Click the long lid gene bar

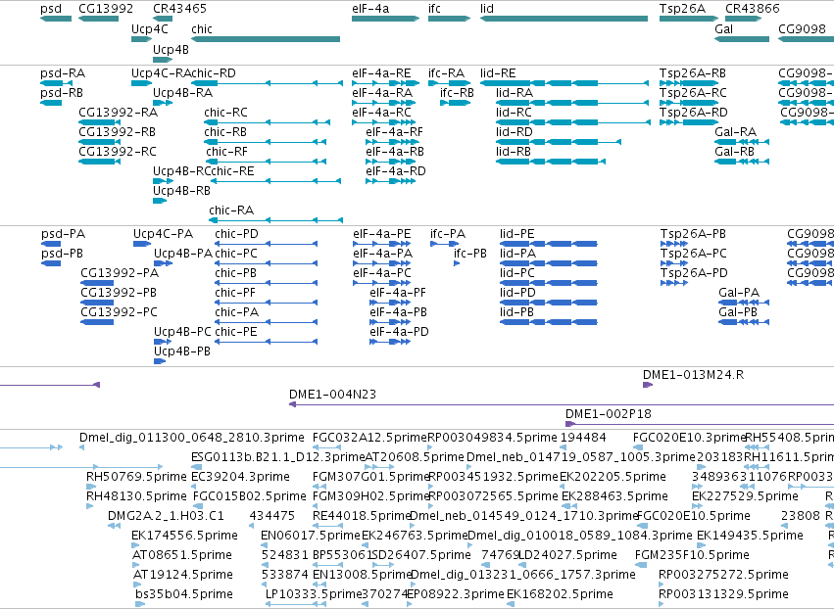pos(564,19)
